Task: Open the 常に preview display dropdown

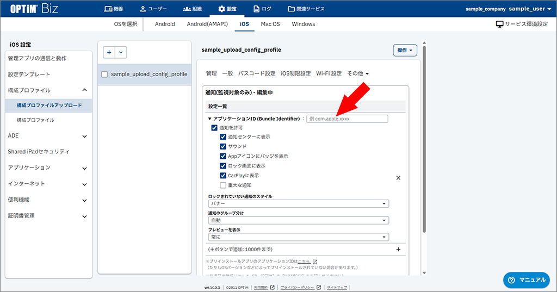Action: click(299, 237)
